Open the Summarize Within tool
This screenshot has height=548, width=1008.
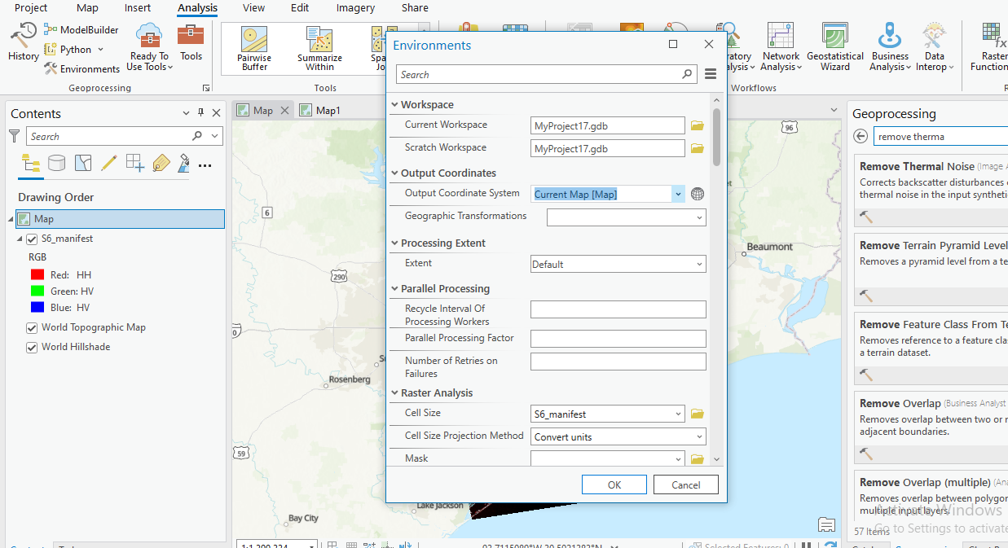point(319,47)
